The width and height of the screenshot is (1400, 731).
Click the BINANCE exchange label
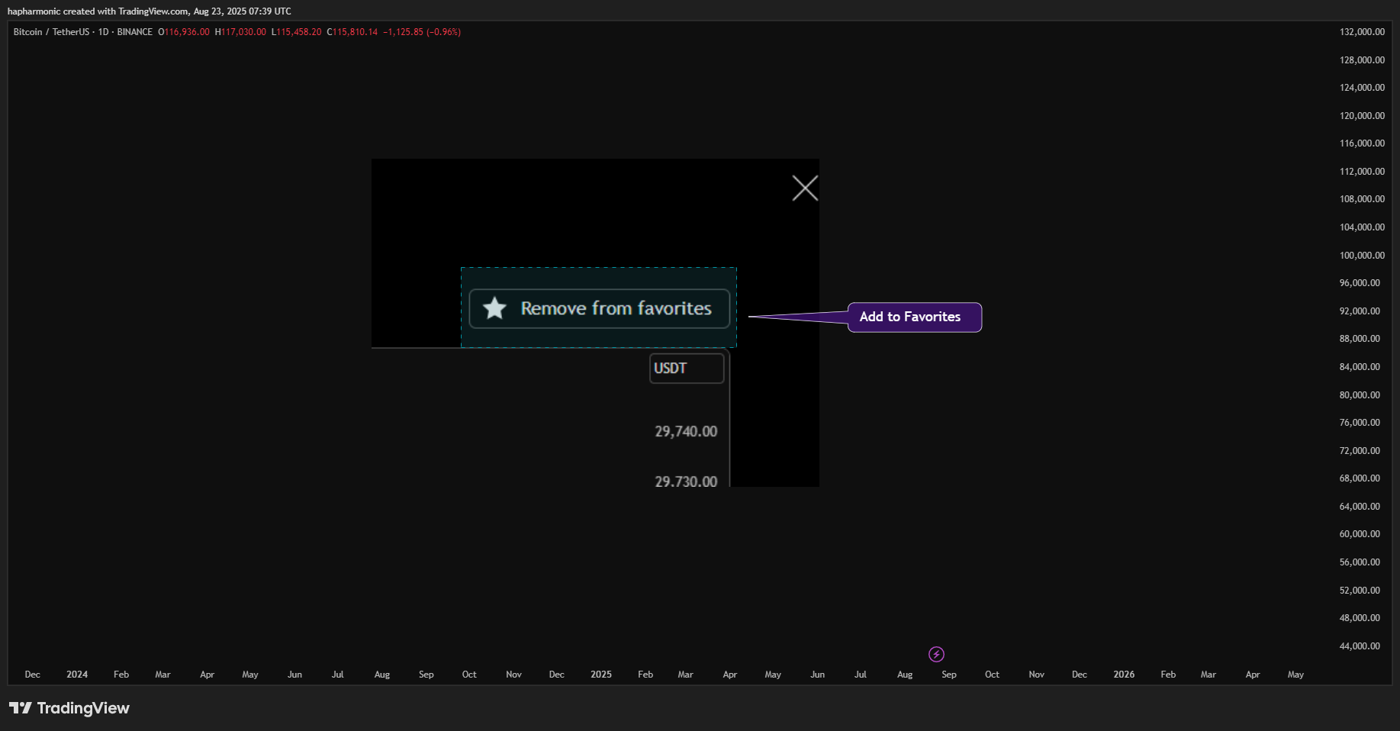tap(135, 32)
